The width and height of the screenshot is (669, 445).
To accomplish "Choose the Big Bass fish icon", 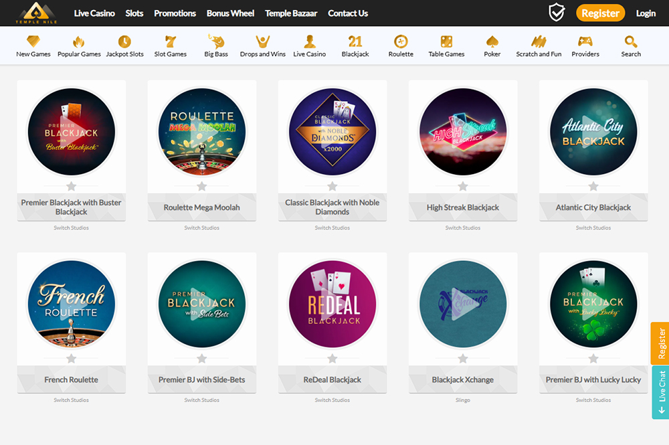I will point(216,41).
